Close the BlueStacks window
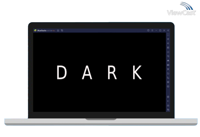The width and height of the screenshot is (200, 137). pos(164,30)
